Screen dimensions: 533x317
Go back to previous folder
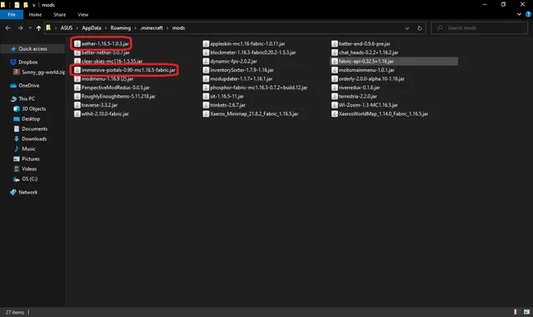7,28
